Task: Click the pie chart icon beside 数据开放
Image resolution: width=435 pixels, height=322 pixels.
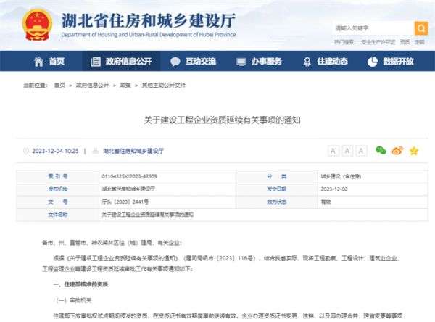Action: [x=373, y=62]
